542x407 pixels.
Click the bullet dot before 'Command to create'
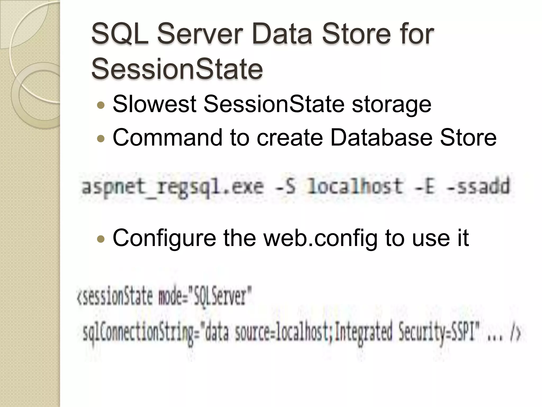point(101,138)
